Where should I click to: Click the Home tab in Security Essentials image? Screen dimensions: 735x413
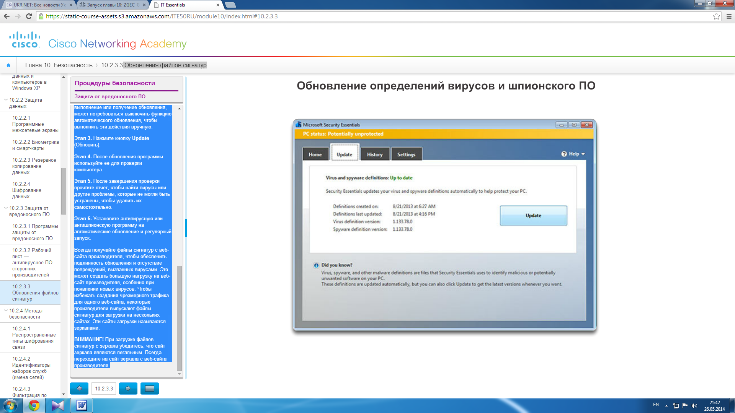(x=315, y=154)
